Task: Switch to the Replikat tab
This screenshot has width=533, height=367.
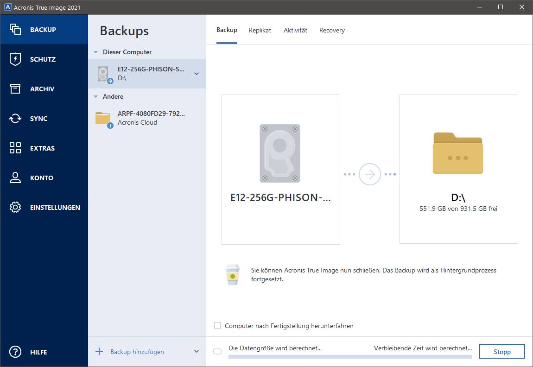Action: click(260, 30)
